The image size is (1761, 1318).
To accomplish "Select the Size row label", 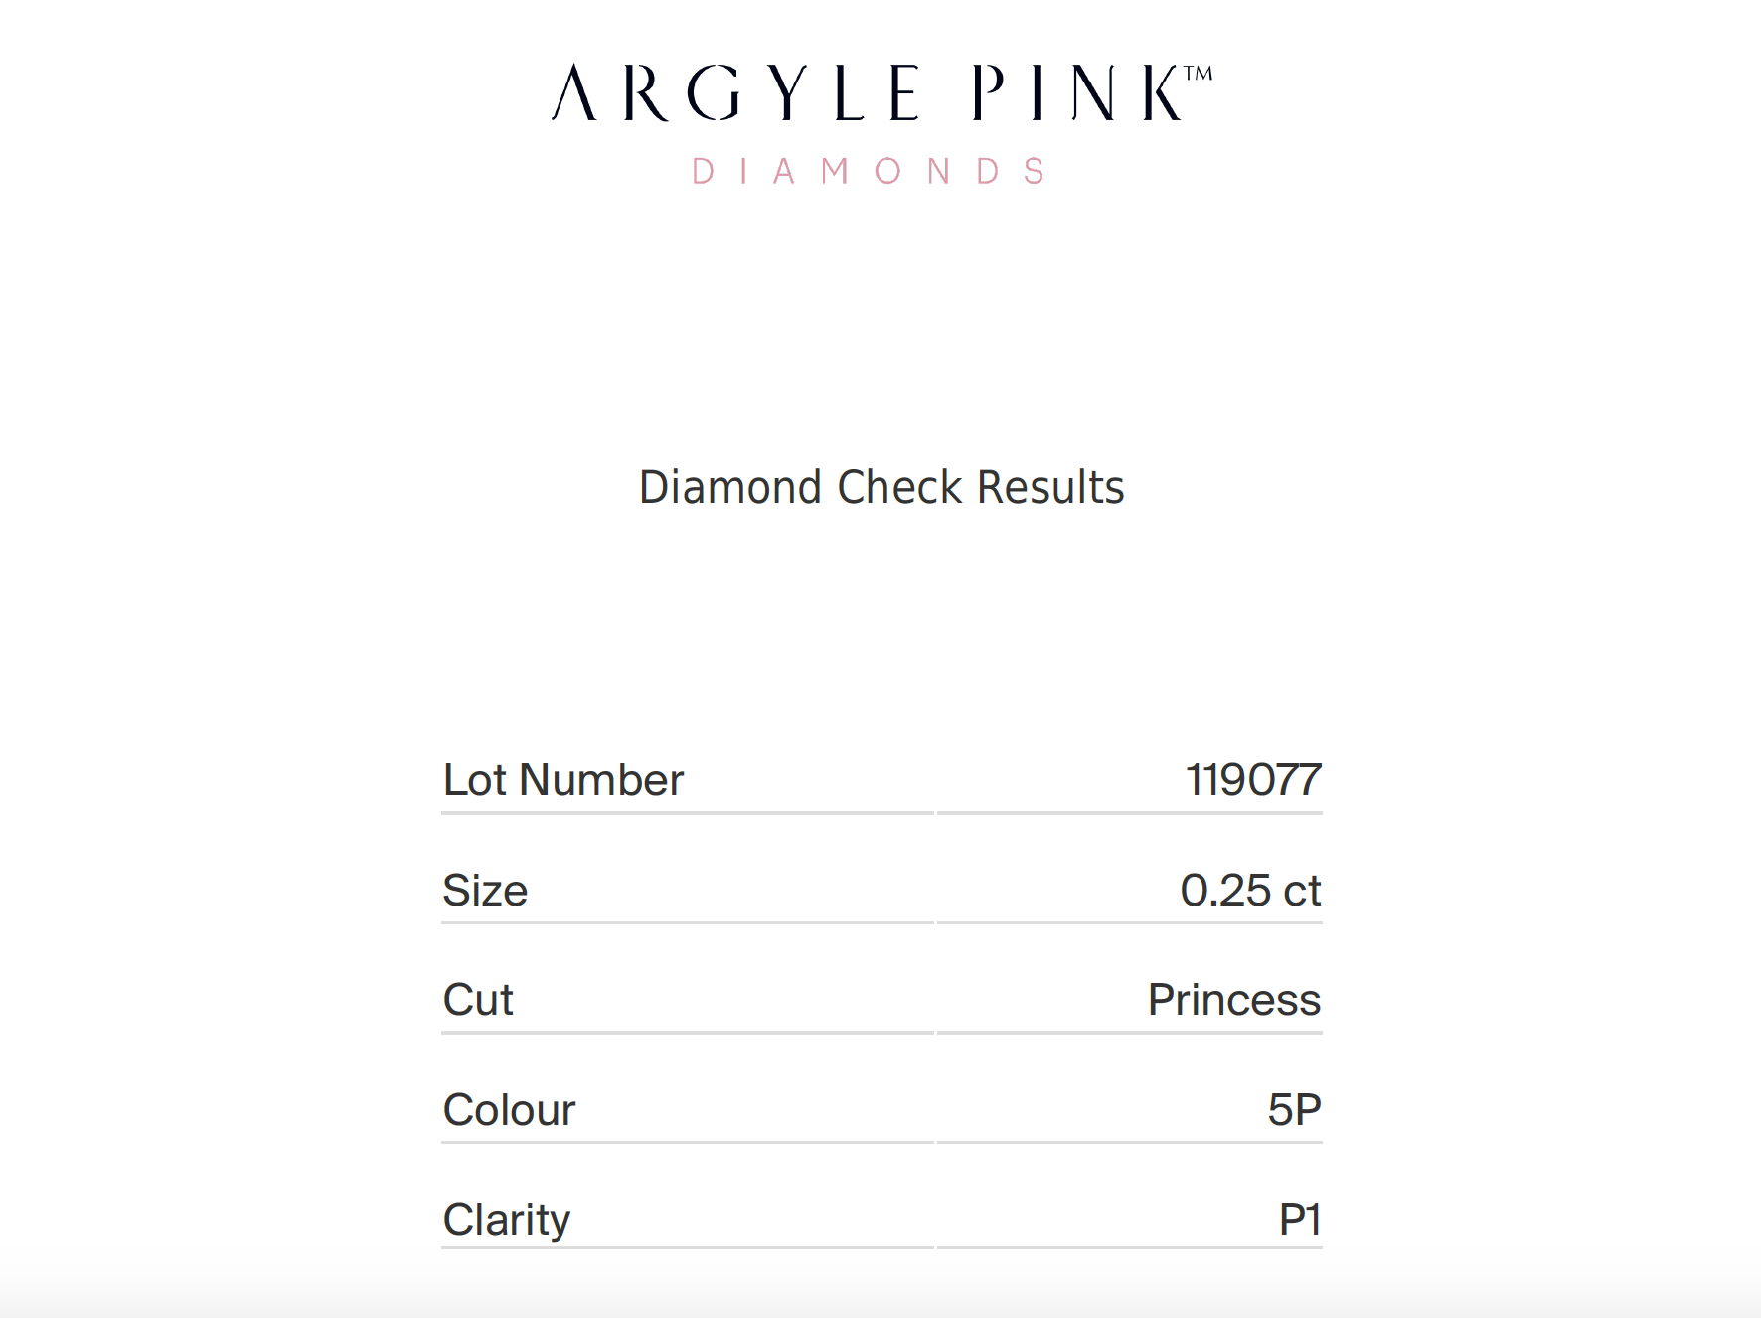I will pyautogui.click(x=485, y=891).
